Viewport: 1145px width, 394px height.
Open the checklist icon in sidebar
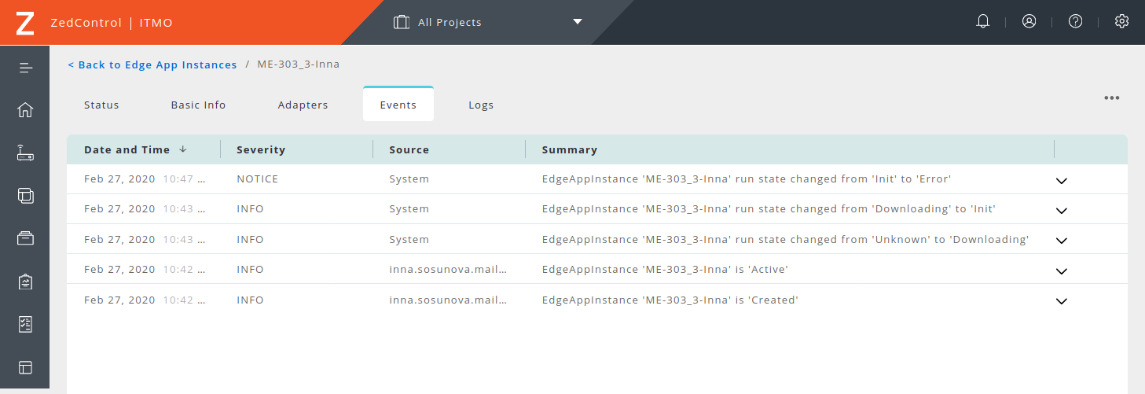(x=25, y=324)
